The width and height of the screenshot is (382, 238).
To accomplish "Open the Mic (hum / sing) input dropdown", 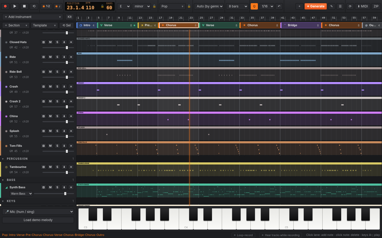I will tap(38, 212).
